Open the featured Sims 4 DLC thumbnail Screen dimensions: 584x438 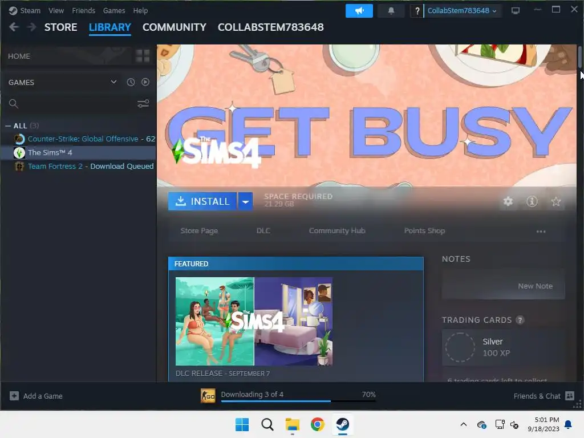254,322
